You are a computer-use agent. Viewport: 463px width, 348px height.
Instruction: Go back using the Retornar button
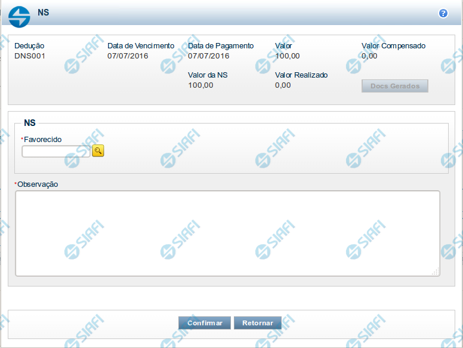[x=257, y=323]
